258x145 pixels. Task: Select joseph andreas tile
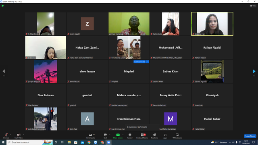(46, 71)
